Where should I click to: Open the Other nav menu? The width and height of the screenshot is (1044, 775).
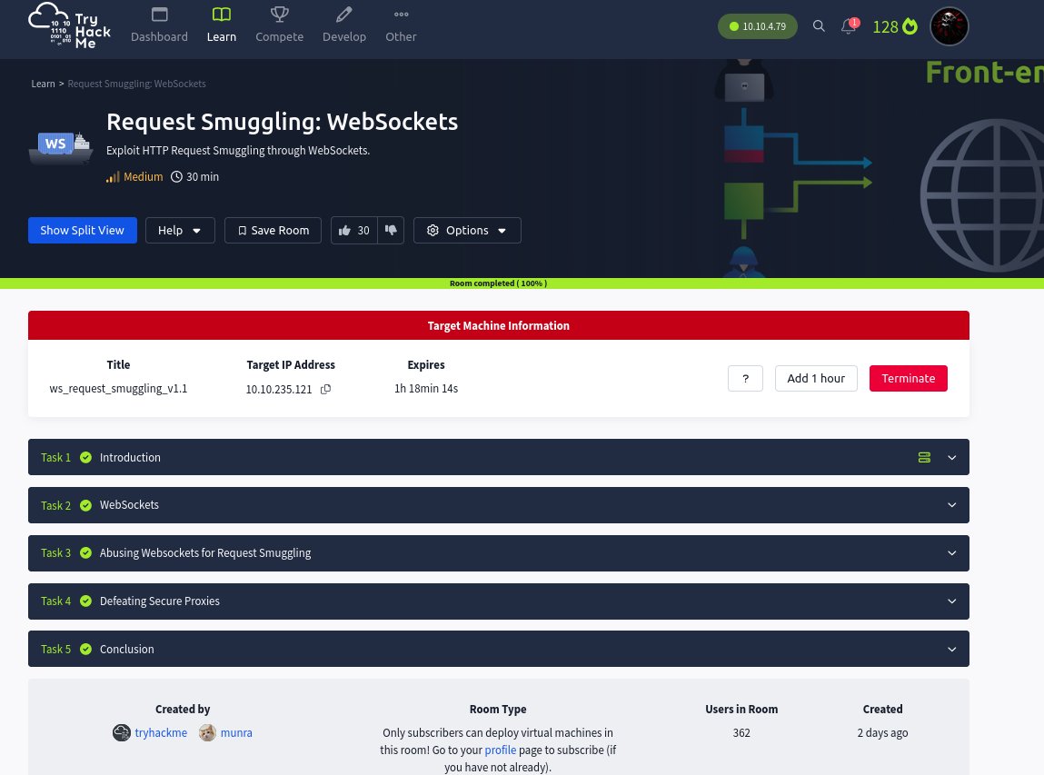tap(401, 26)
